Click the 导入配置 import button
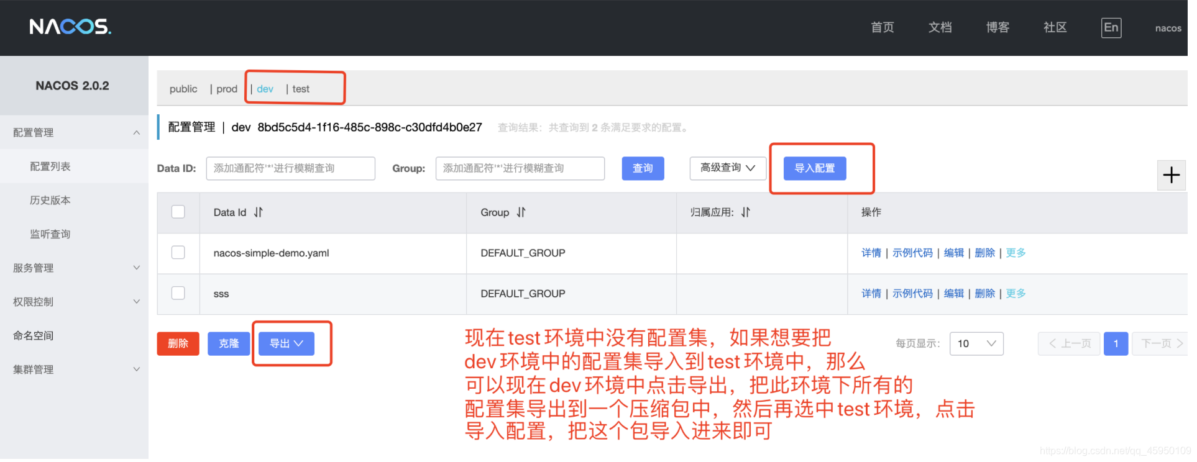The width and height of the screenshot is (1197, 462). click(x=815, y=168)
